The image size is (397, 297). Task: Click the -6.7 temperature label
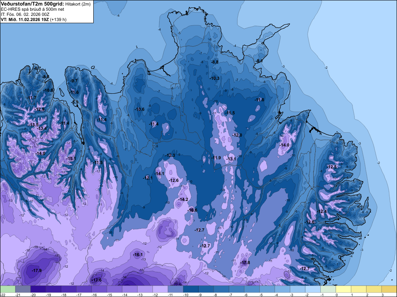[x=37, y=69]
